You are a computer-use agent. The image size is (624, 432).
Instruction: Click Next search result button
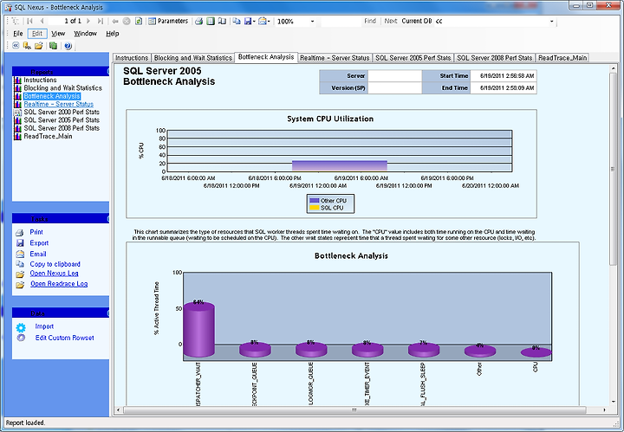click(391, 21)
